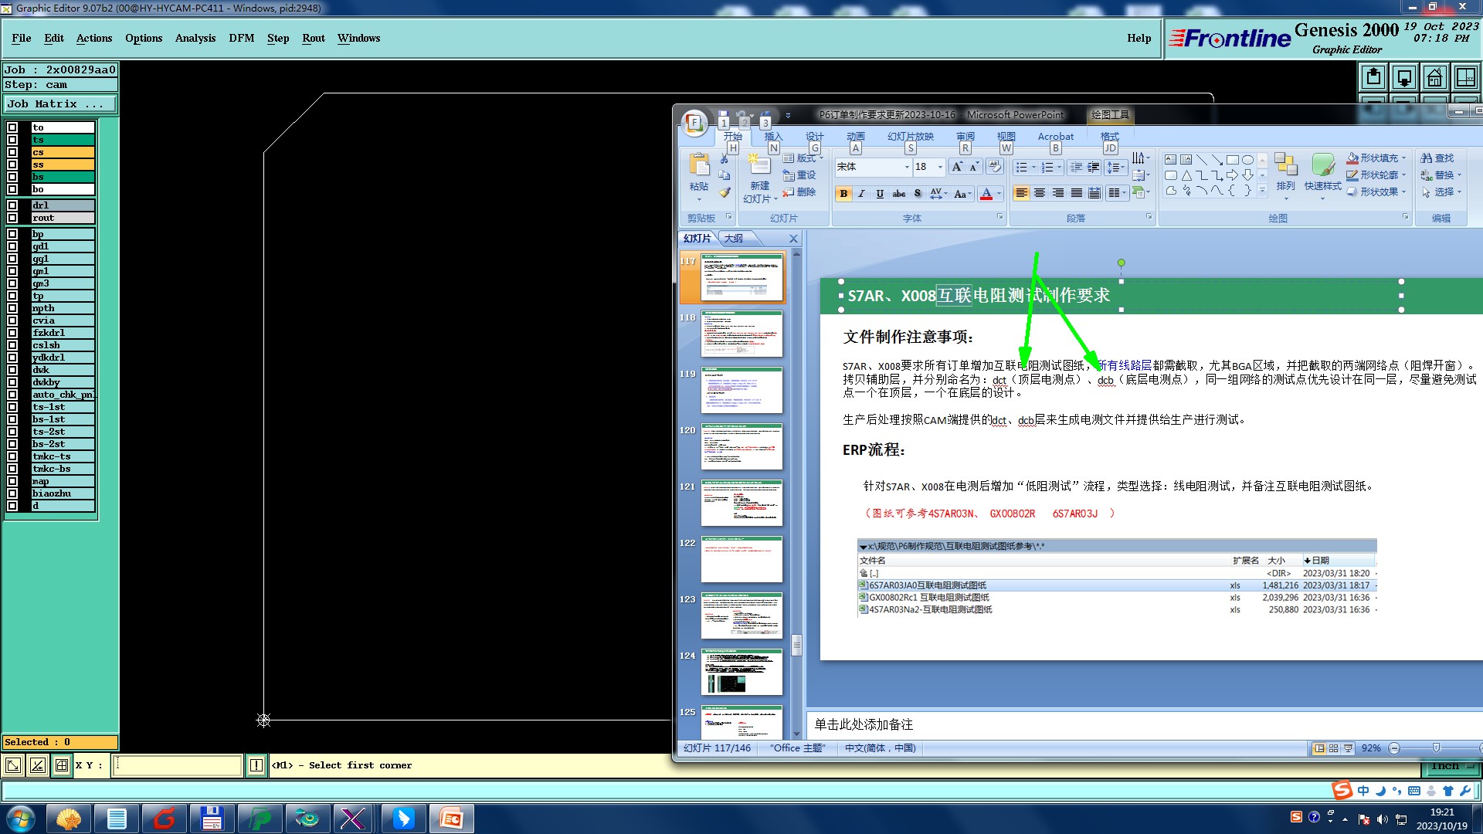This screenshot has width=1483, height=834.
Task: Align text right in the paragraph group
Action: [1058, 193]
